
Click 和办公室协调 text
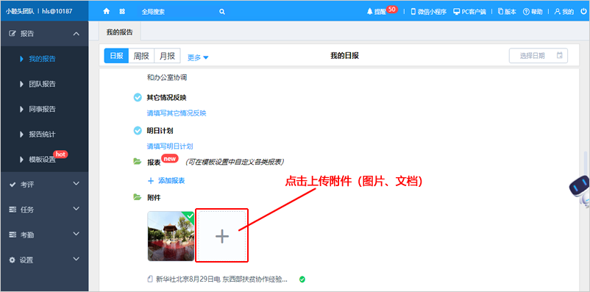pos(167,77)
